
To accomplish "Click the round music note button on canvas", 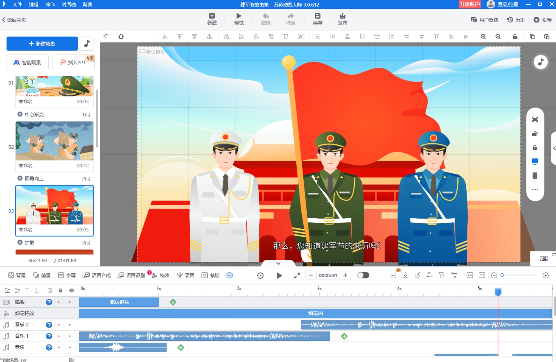I will (x=541, y=62).
